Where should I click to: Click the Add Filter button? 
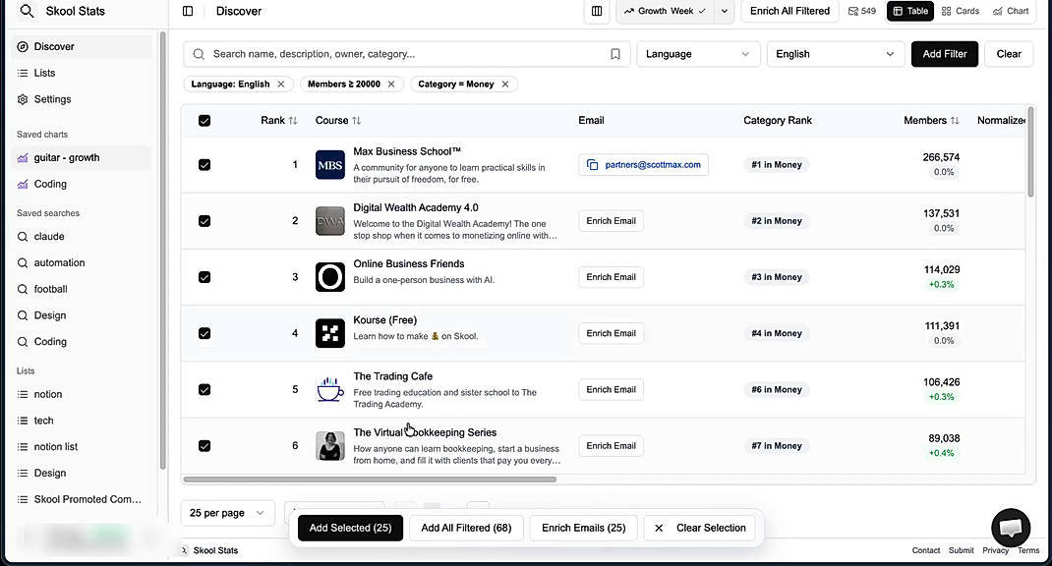945,54
